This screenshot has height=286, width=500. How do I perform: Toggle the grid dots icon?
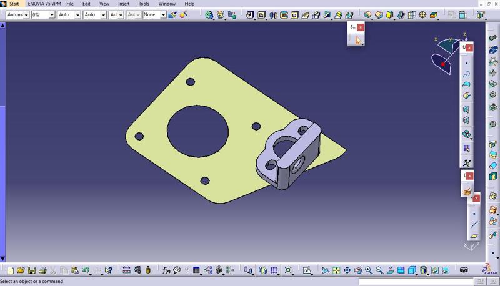click(x=274, y=270)
